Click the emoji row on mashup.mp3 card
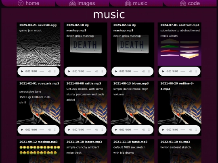 click(x=40, y=147)
